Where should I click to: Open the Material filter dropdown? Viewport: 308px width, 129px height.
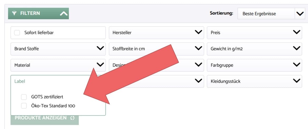[x=58, y=65]
